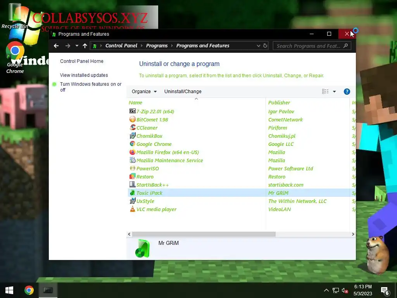Image resolution: width=397 pixels, height=298 pixels.
Task: Click the PowerISO program icon
Action: 133,168
